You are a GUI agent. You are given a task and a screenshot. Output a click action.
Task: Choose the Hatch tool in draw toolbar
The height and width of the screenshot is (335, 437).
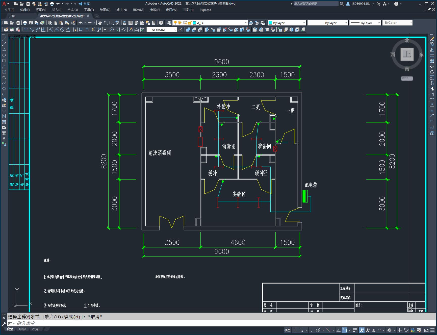click(x=4, y=116)
